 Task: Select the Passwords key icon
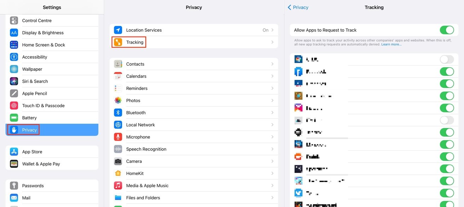(x=14, y=186)
